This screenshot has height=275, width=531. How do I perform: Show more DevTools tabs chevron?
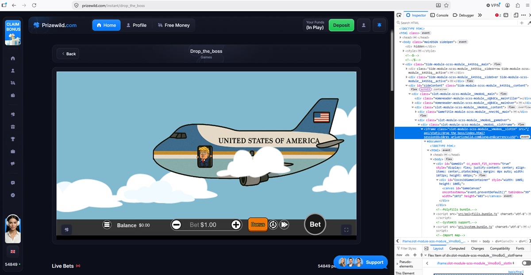(480, 15)
